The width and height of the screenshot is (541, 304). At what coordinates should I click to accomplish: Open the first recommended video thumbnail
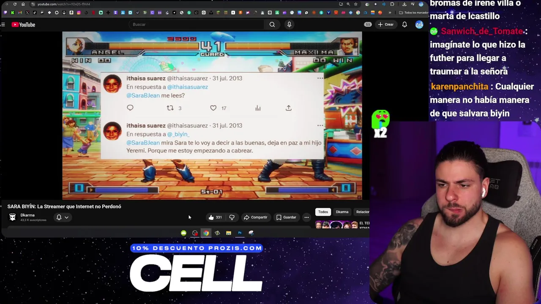[x=336, y=225]
